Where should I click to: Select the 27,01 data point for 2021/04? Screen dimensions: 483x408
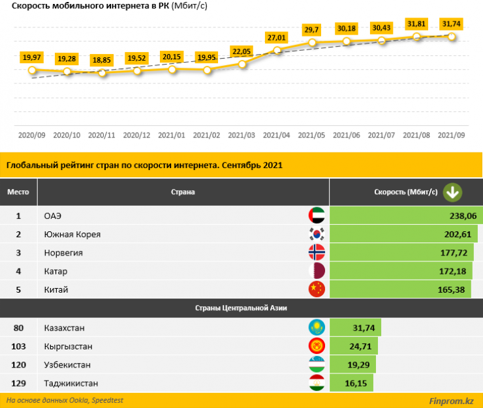277,50
